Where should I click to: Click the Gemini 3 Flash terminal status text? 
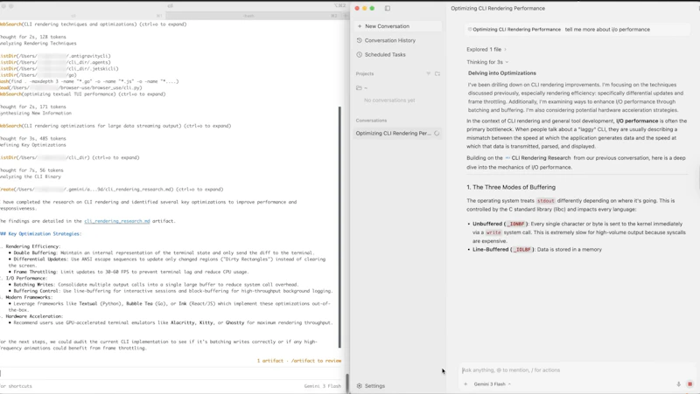tap(323, 386)
